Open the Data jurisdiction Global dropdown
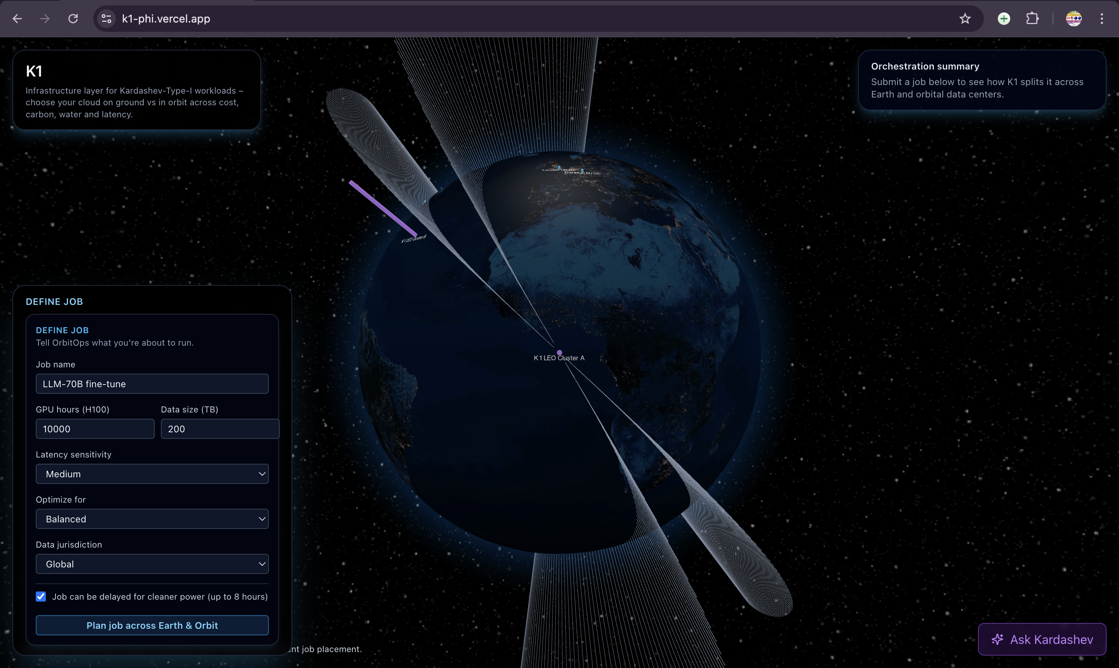 pyautogui.click(x=152, y=564)
